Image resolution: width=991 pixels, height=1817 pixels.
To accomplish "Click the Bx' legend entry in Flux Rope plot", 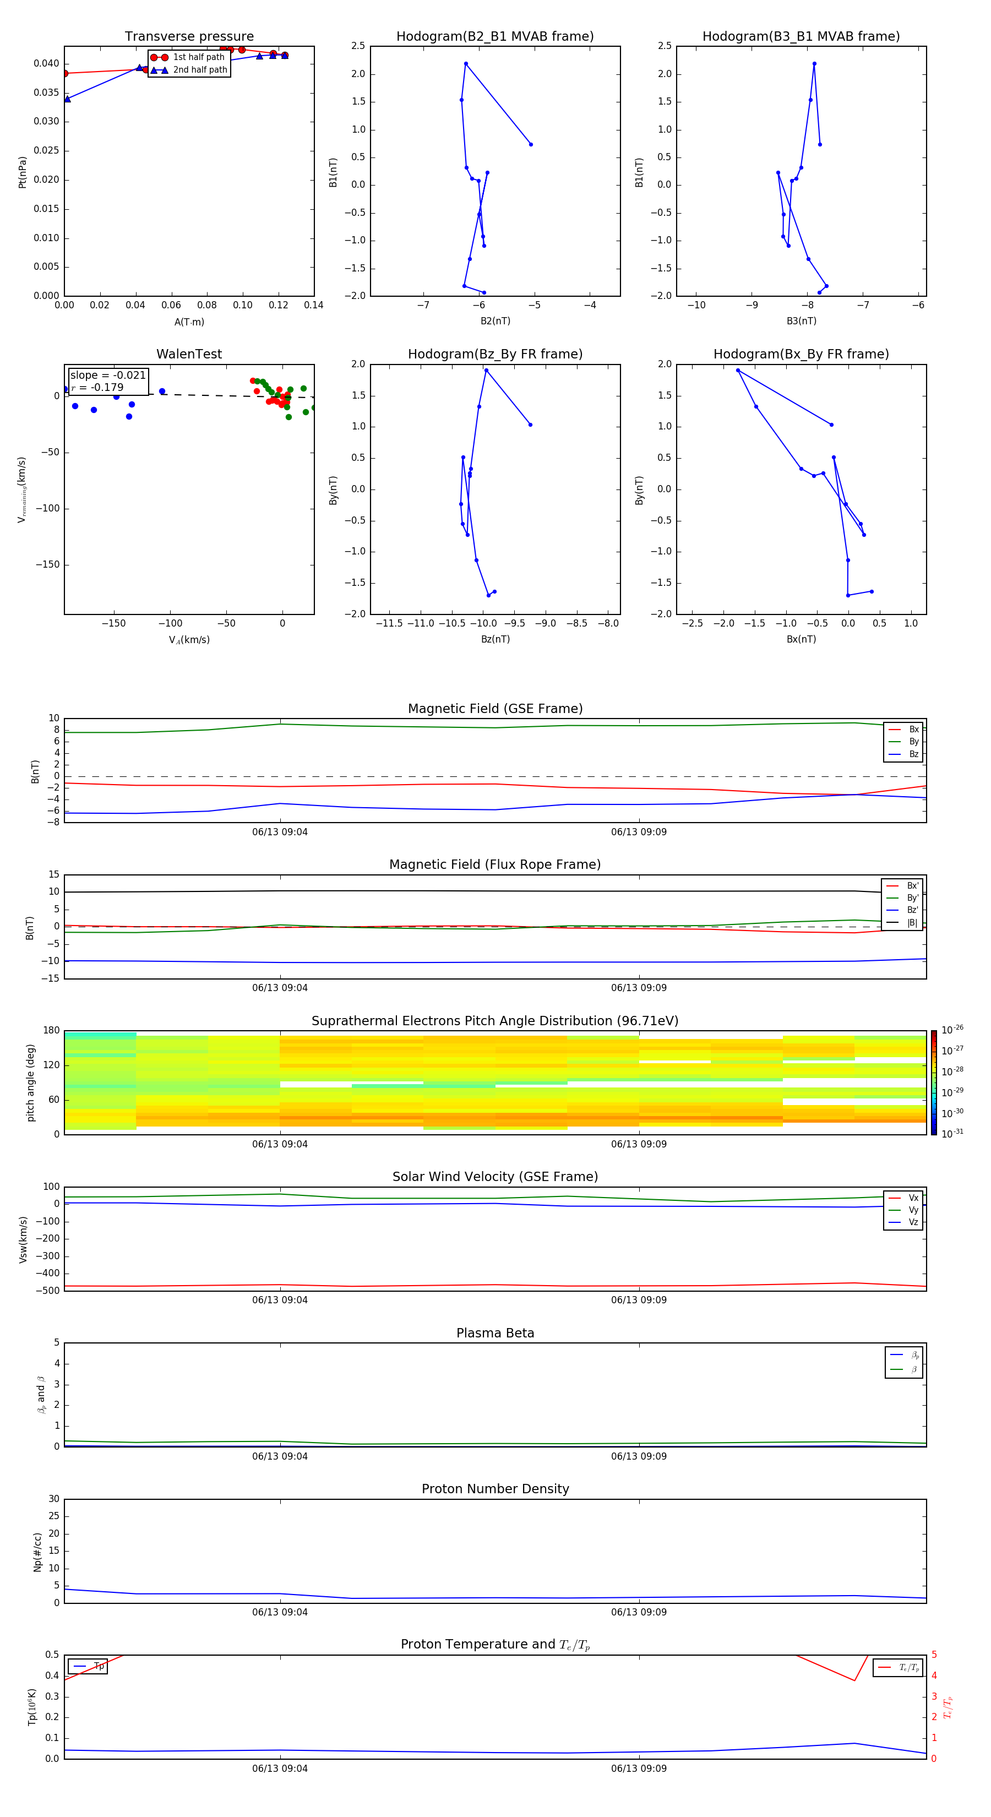I will pyautogui.click(x=902, y=886).
